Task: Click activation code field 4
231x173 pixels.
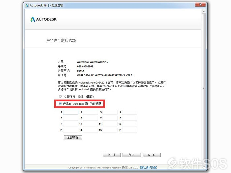Action: tap(130, 112)
